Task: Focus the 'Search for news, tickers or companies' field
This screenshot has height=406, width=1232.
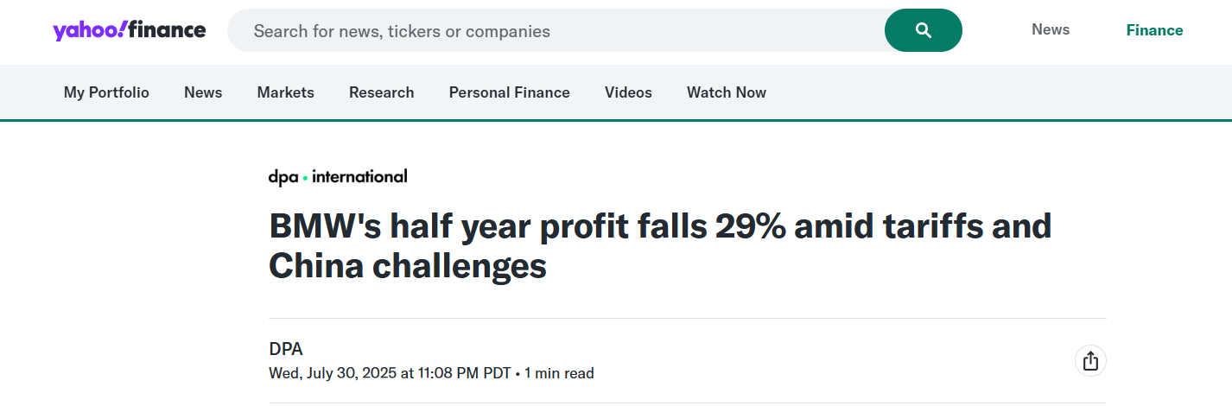Action: click(x=556, y=30)
